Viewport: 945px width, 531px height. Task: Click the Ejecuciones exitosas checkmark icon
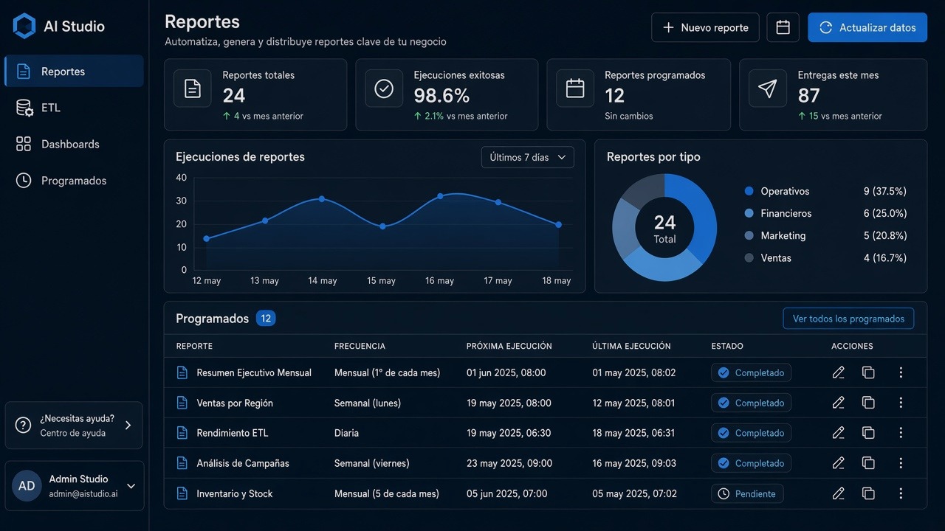click(384, 88)
